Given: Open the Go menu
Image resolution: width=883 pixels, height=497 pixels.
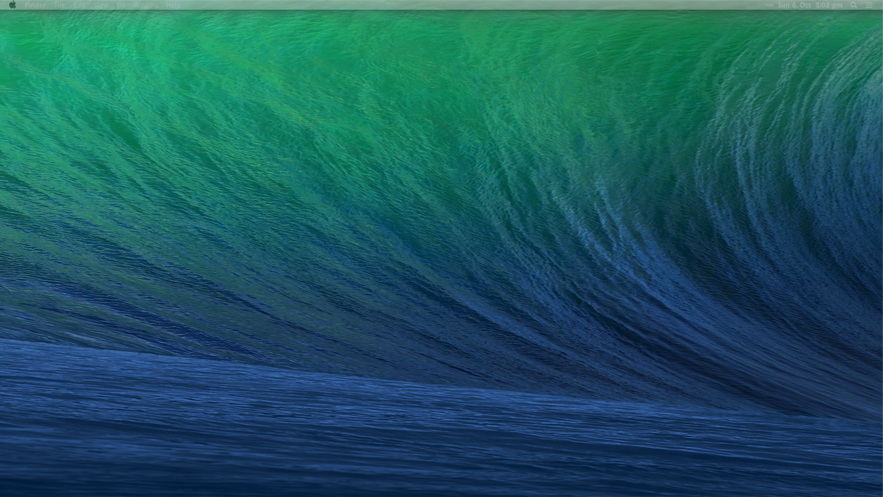Looking at the screenshot, I should [121, 5].
